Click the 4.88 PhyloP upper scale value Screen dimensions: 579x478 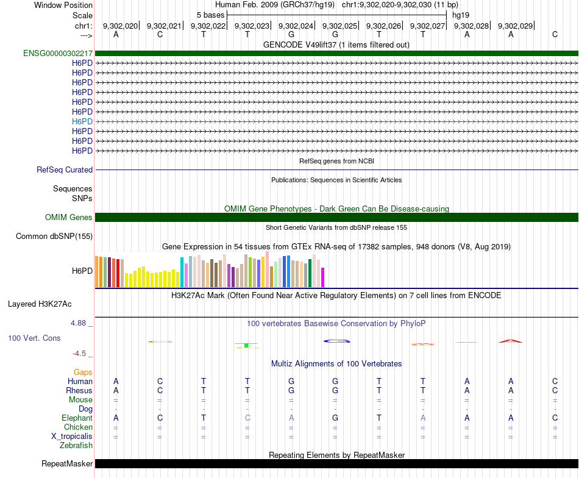coord(78,323)
